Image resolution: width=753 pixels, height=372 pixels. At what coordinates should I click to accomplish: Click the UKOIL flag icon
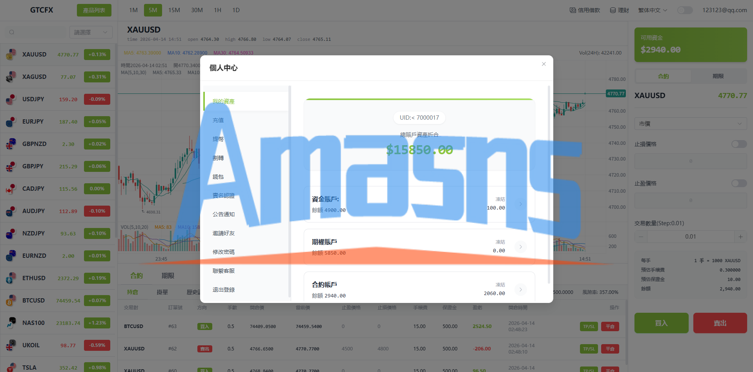(11, 345)
